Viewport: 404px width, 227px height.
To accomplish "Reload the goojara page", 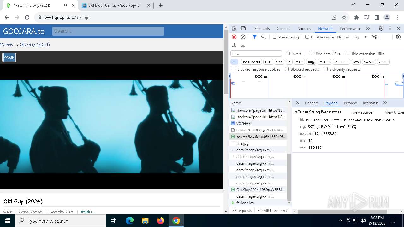I will point(27,17).
